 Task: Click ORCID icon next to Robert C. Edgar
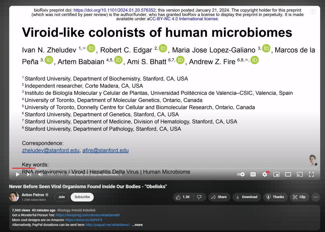[163, 49]
